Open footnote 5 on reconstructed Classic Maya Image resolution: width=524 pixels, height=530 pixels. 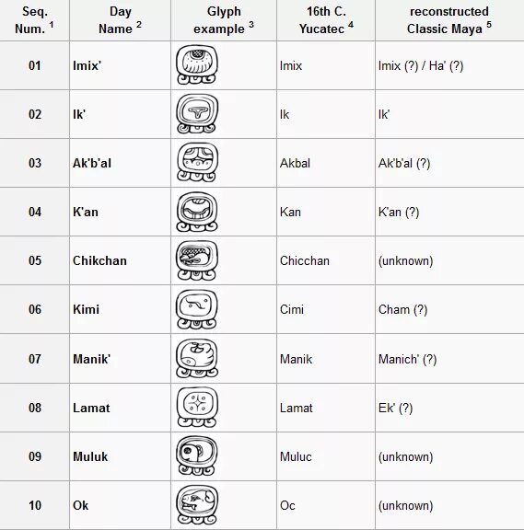(x=489, y=25)
